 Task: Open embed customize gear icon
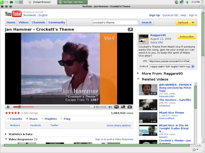tap(193, 67)
